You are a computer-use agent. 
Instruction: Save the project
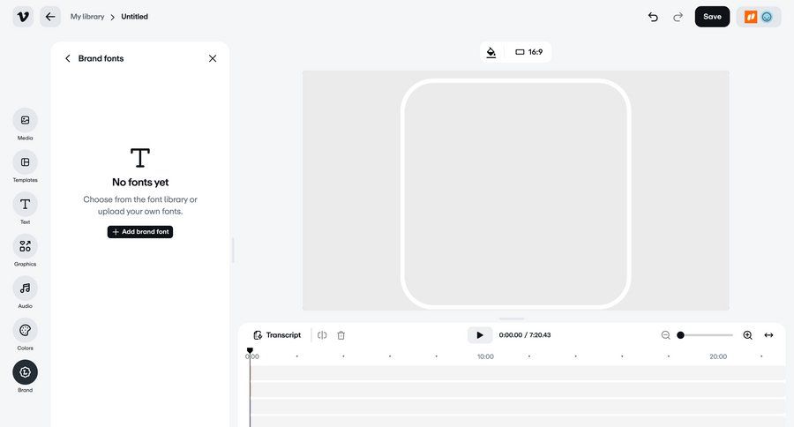point(712,17)
